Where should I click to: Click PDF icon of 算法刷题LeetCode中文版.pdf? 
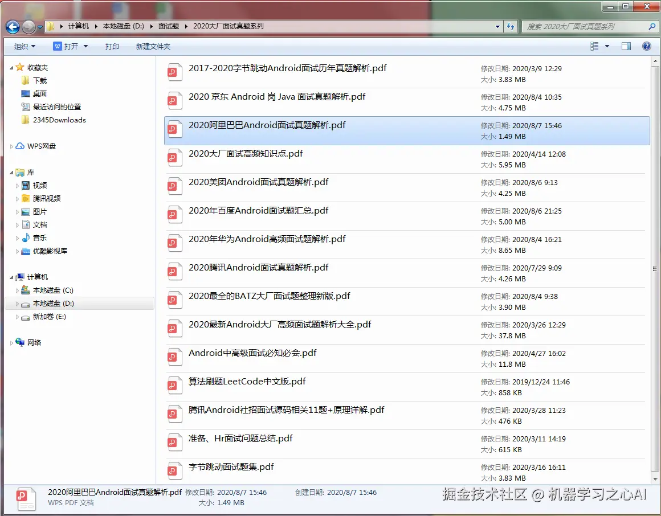pyautogui.click(x=174, y=386)
